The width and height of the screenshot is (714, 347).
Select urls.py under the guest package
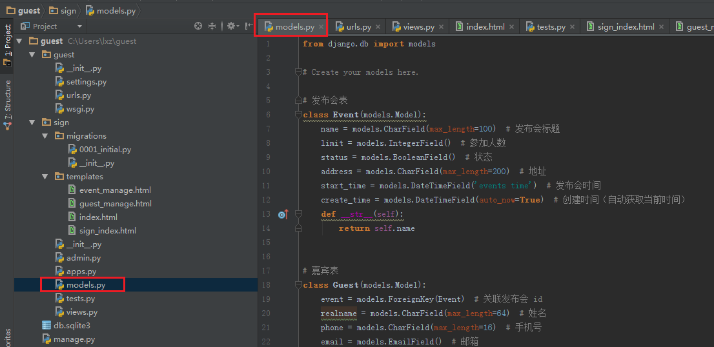click(x=79, y=95)
